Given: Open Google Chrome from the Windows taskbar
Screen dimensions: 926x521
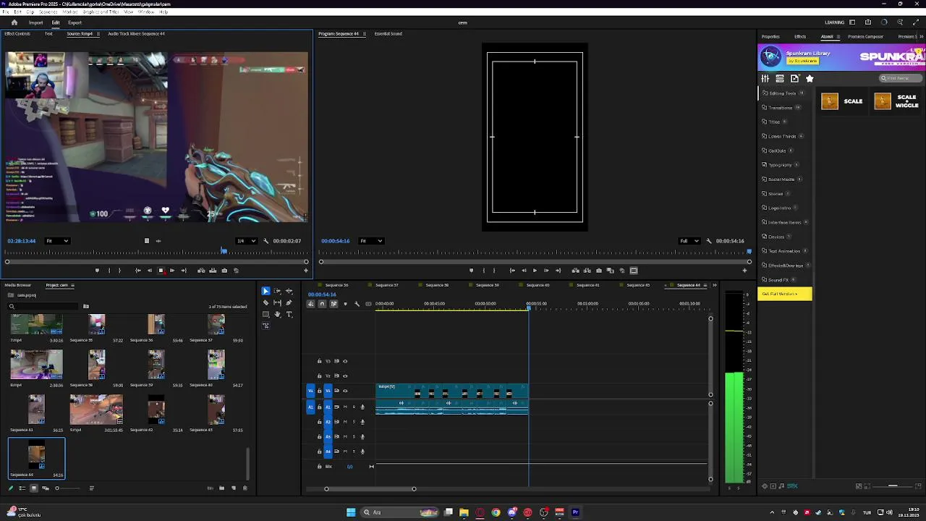Looking at the screenshot, I should (x=496, y=512).
